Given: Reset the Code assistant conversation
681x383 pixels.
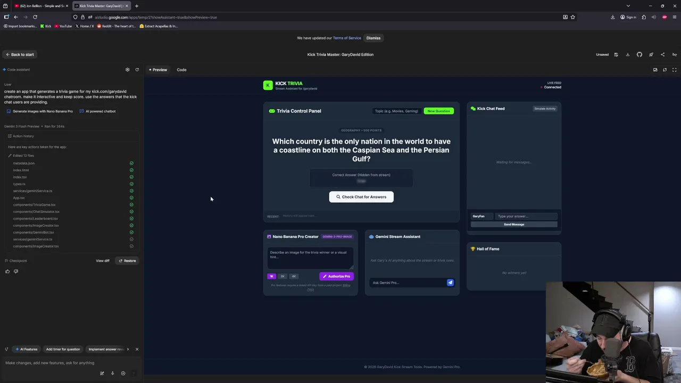Looking at the screenshot, I should [137, 70].
